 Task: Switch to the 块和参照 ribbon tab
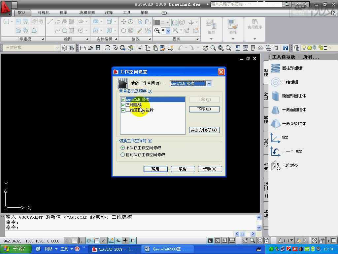(x=87, y=13)
